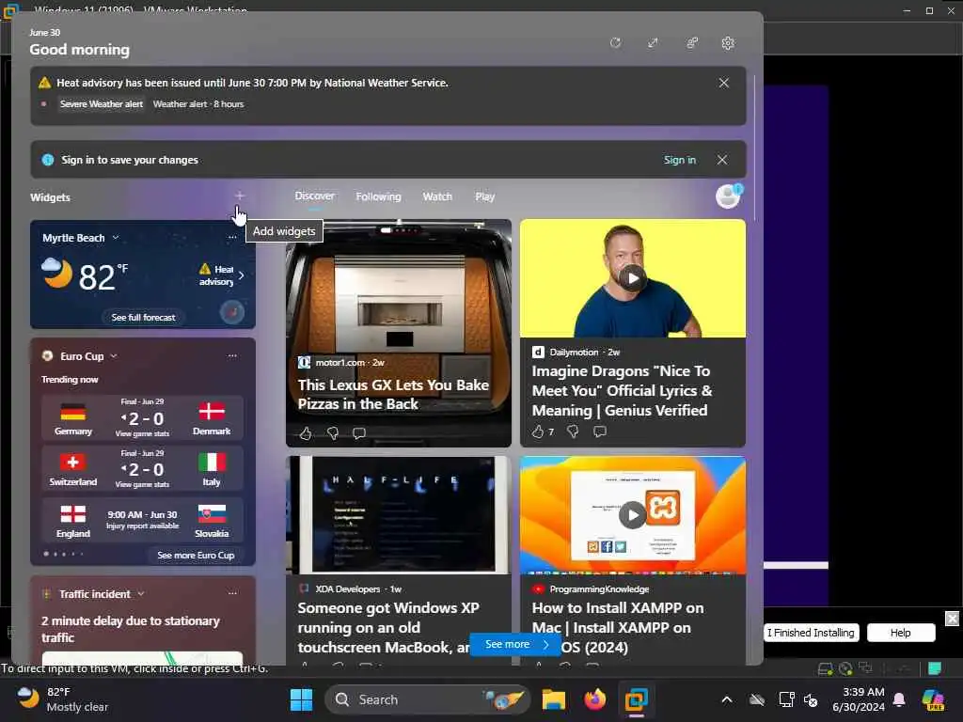The height and width of the screenshot is (722, 963).
Task: Close the VMware install prompt bar
Action: tap(952, 619)
